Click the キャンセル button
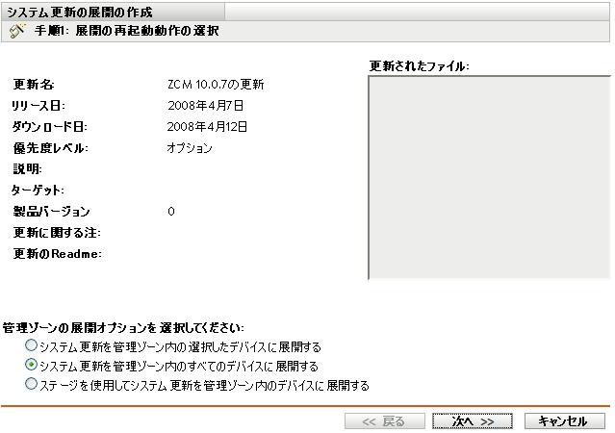The height and width of the screenshot is (433, 615). (x=564, y=421)
